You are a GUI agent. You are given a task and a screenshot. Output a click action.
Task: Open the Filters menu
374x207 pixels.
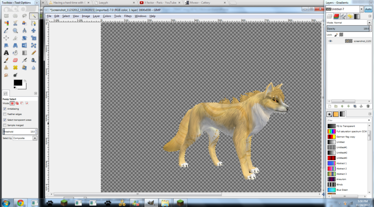tap(128, 16)
